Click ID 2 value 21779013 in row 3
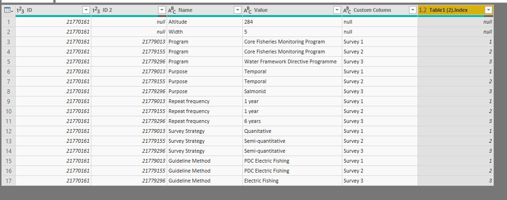This screenshot has width=507, height=200. [x=129, y=42]
